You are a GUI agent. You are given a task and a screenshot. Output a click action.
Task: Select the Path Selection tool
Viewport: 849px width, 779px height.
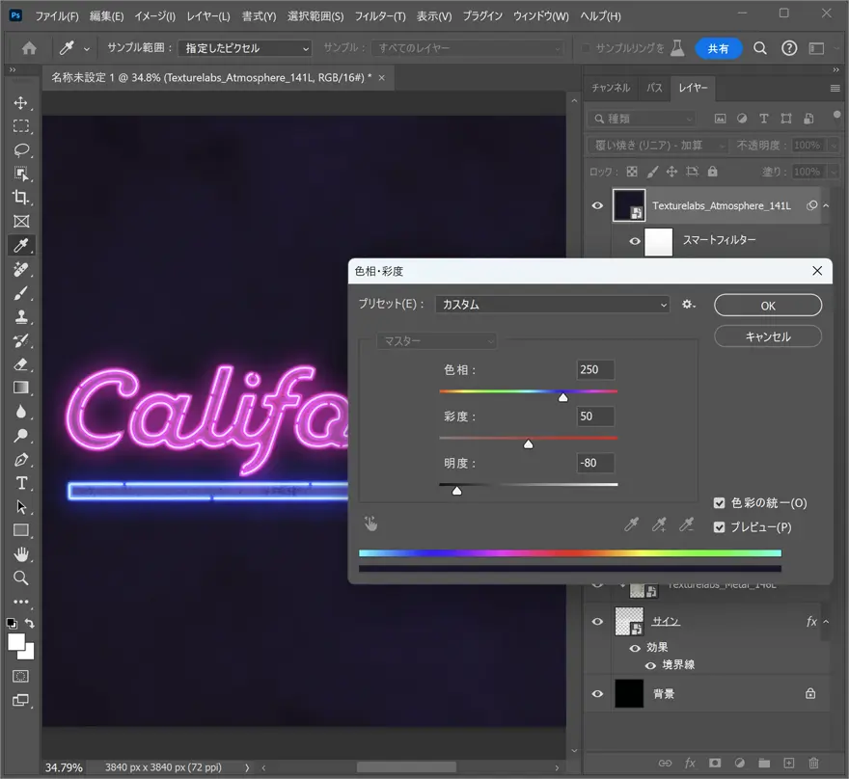click(x=21, y=507)
